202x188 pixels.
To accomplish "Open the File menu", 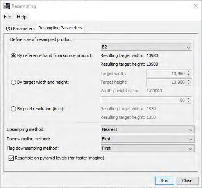I will coord(7,17).
